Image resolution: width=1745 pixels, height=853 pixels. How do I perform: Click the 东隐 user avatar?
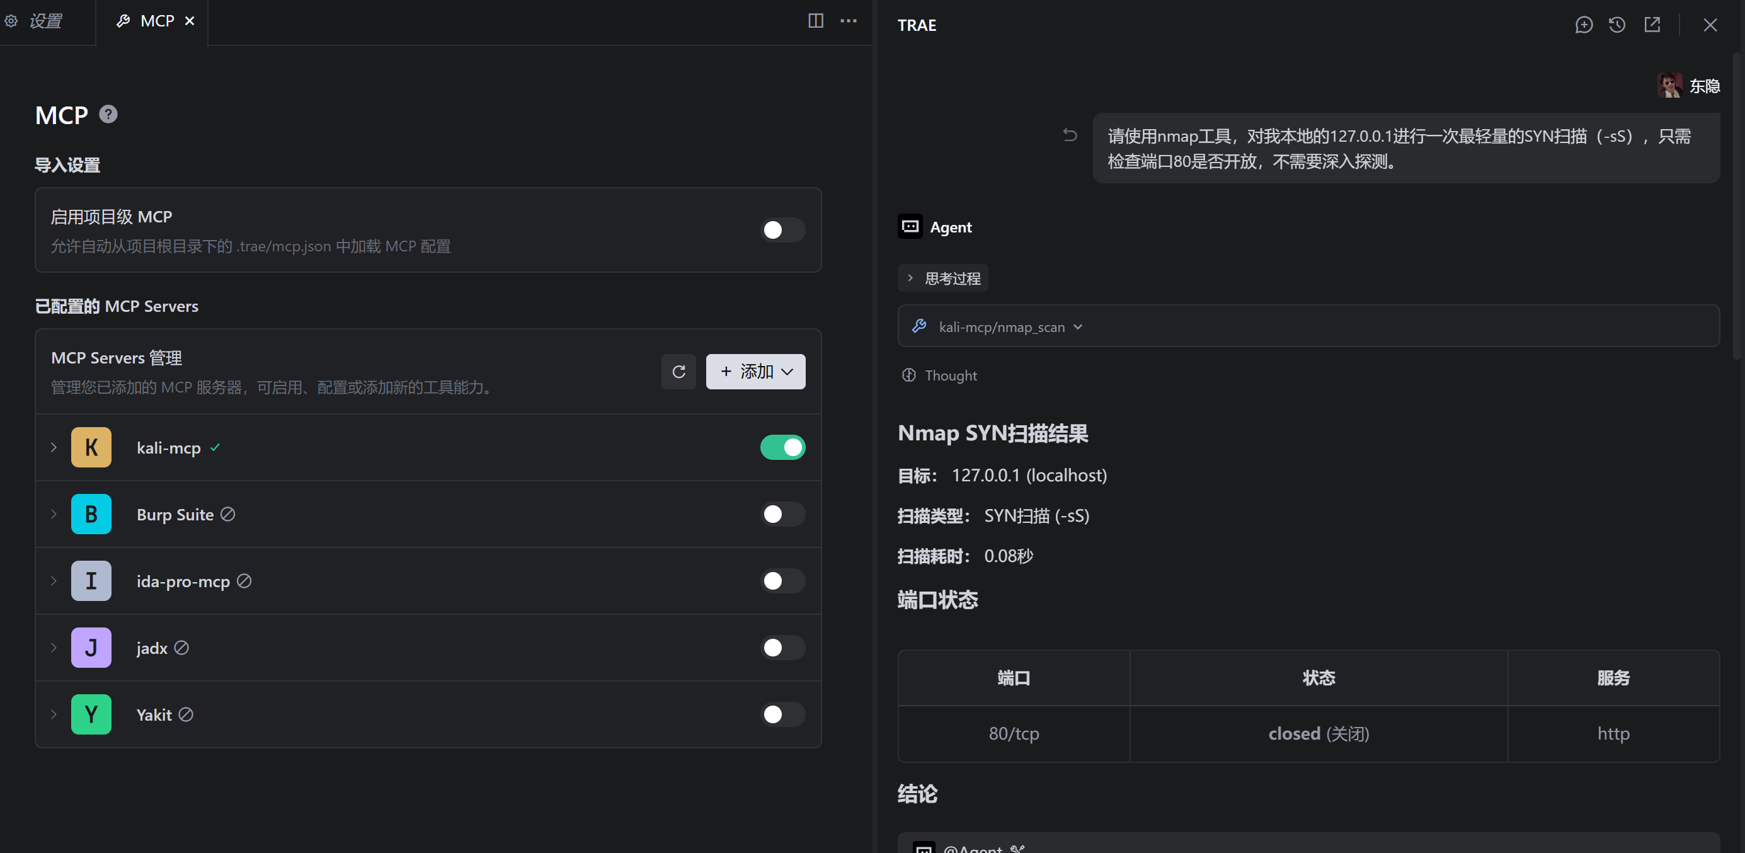[1669, 86]
